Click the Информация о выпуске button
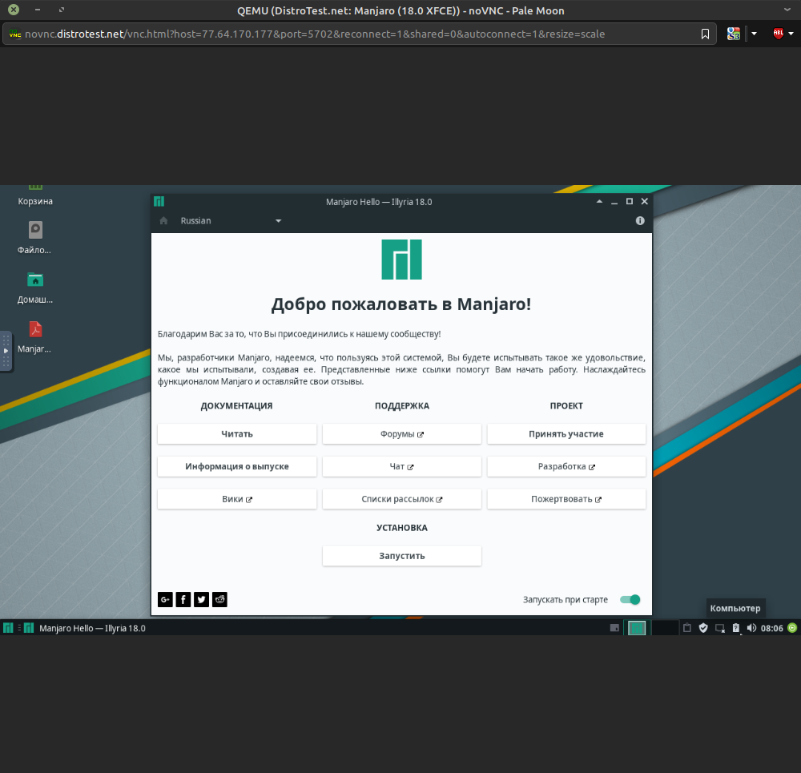 point(237,466)
